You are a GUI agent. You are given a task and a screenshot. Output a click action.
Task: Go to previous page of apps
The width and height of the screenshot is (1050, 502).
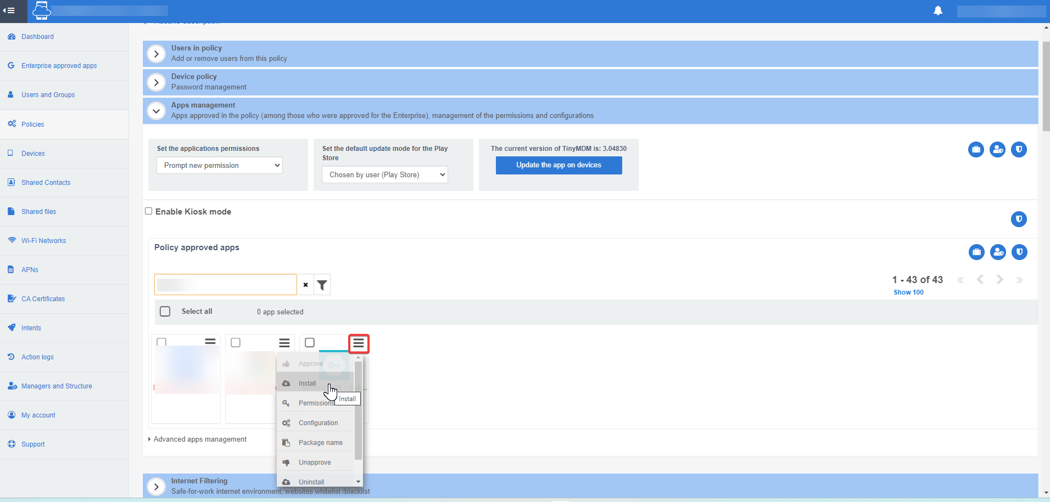click(x=980, y=280)
